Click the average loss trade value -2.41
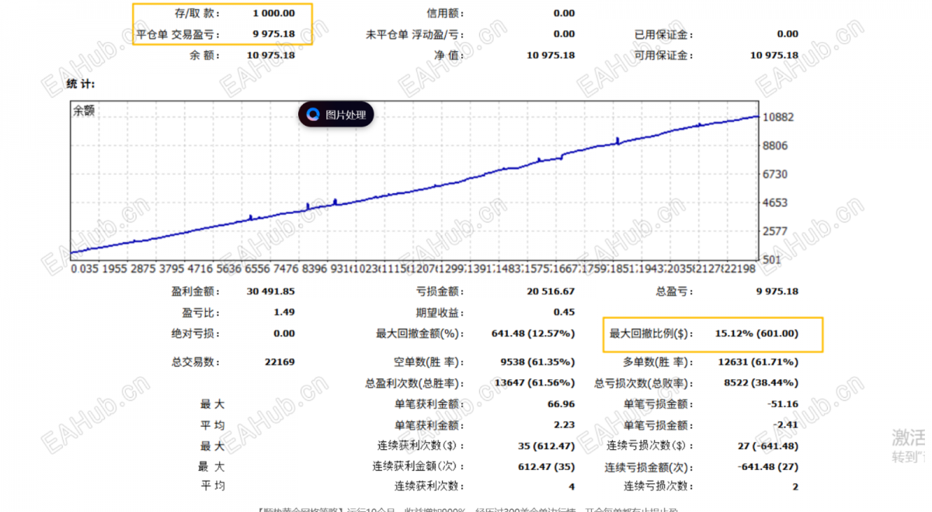Image resolution: width=932 pixels, height=512 pixels. [785, 425]
